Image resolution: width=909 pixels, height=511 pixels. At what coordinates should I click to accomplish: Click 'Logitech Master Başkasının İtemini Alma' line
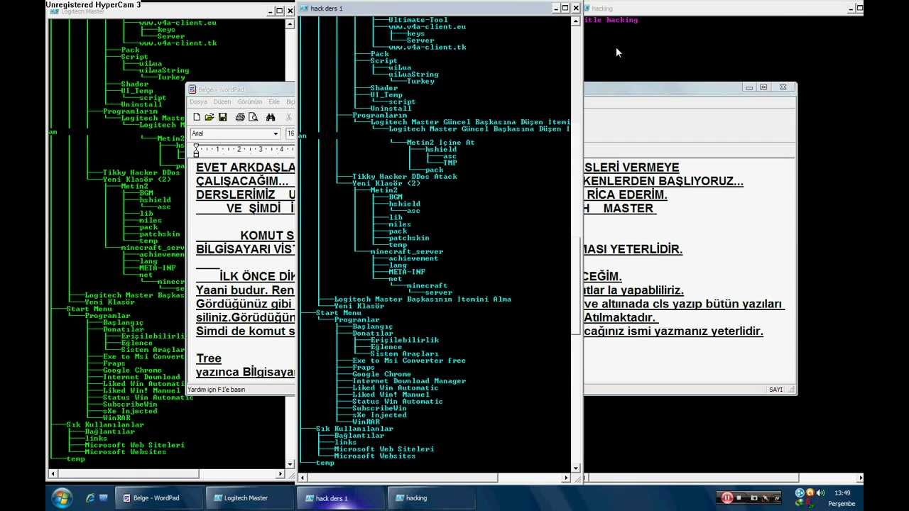click(x=423, y=300)
